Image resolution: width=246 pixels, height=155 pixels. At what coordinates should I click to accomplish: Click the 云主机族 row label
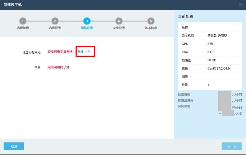pyautogui.click(x=188, y=36)
